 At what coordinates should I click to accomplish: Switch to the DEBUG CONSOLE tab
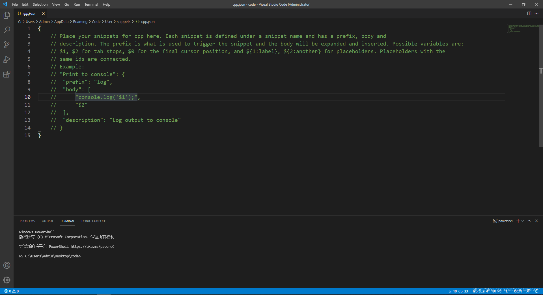(x=94, y=221)
